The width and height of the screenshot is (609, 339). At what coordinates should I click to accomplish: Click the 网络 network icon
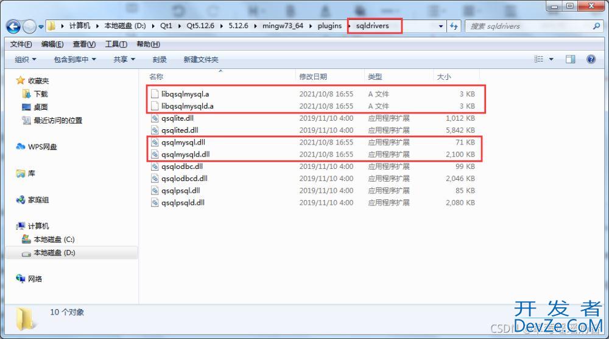coord(20,279)
